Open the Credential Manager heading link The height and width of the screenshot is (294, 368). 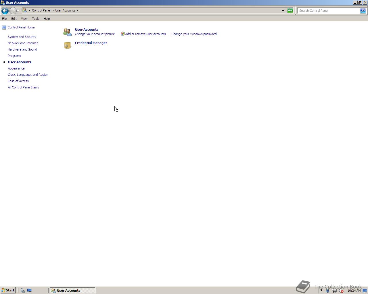91,43
